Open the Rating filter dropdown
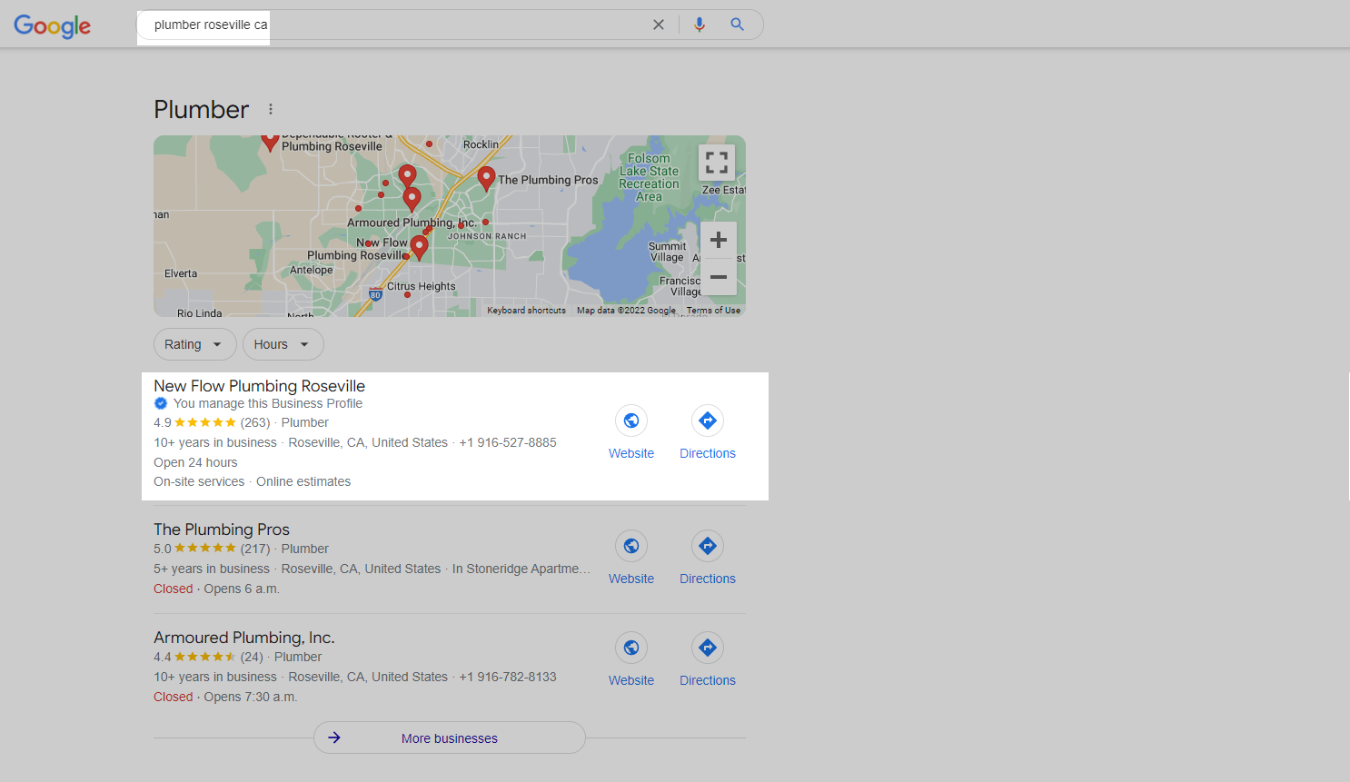 [194, 344]
